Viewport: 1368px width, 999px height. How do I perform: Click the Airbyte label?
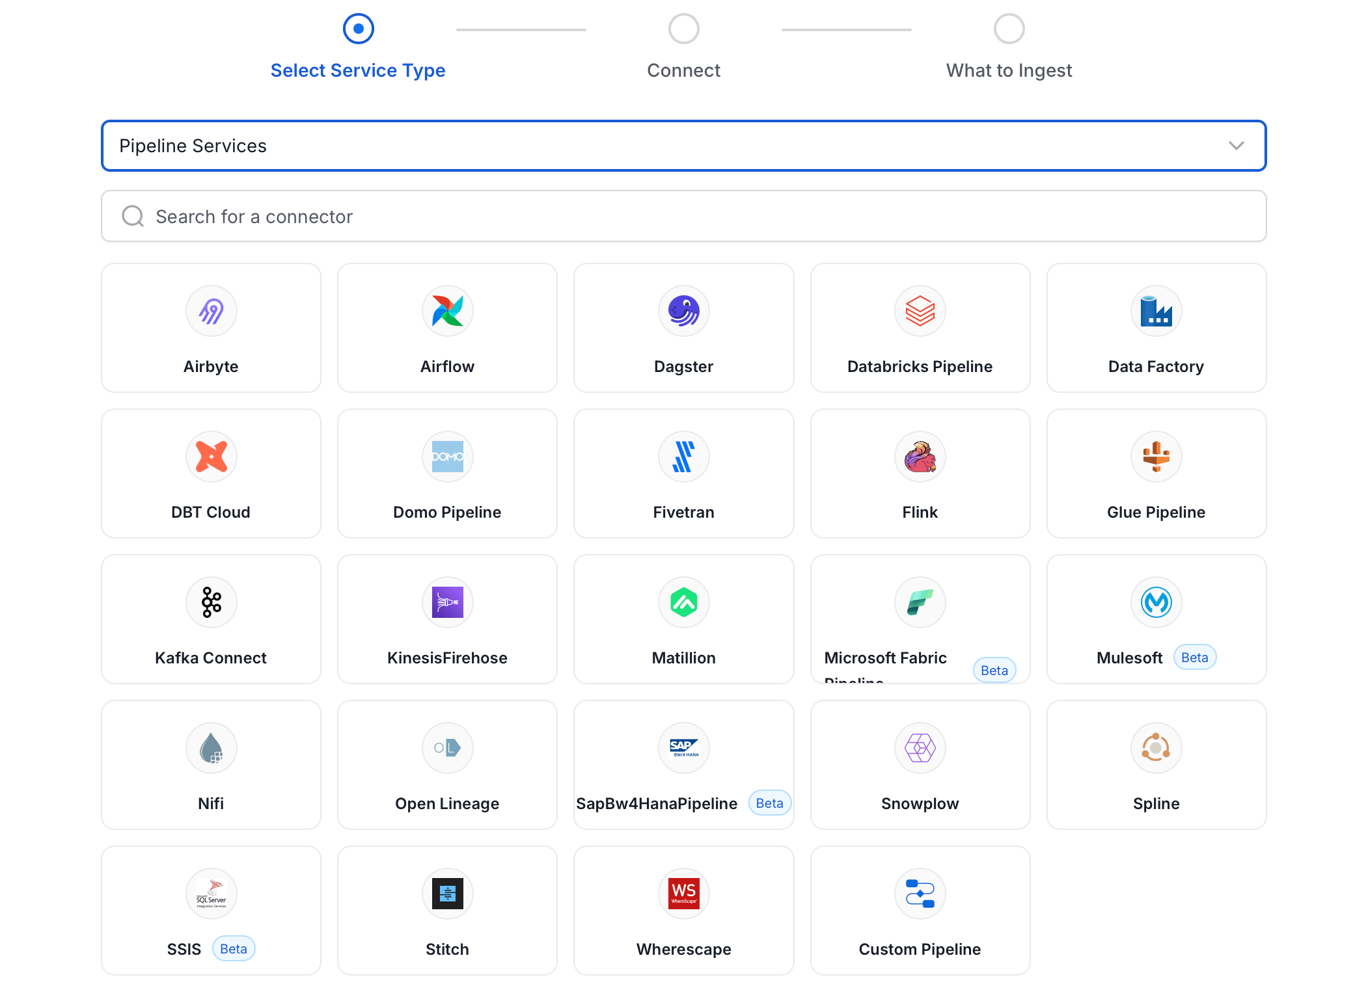coord(211,367)
